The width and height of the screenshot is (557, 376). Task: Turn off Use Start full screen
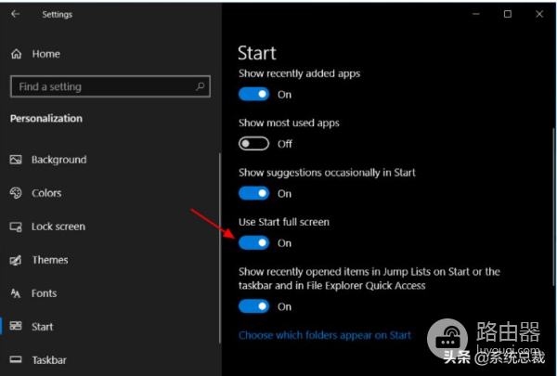(253, 243)
